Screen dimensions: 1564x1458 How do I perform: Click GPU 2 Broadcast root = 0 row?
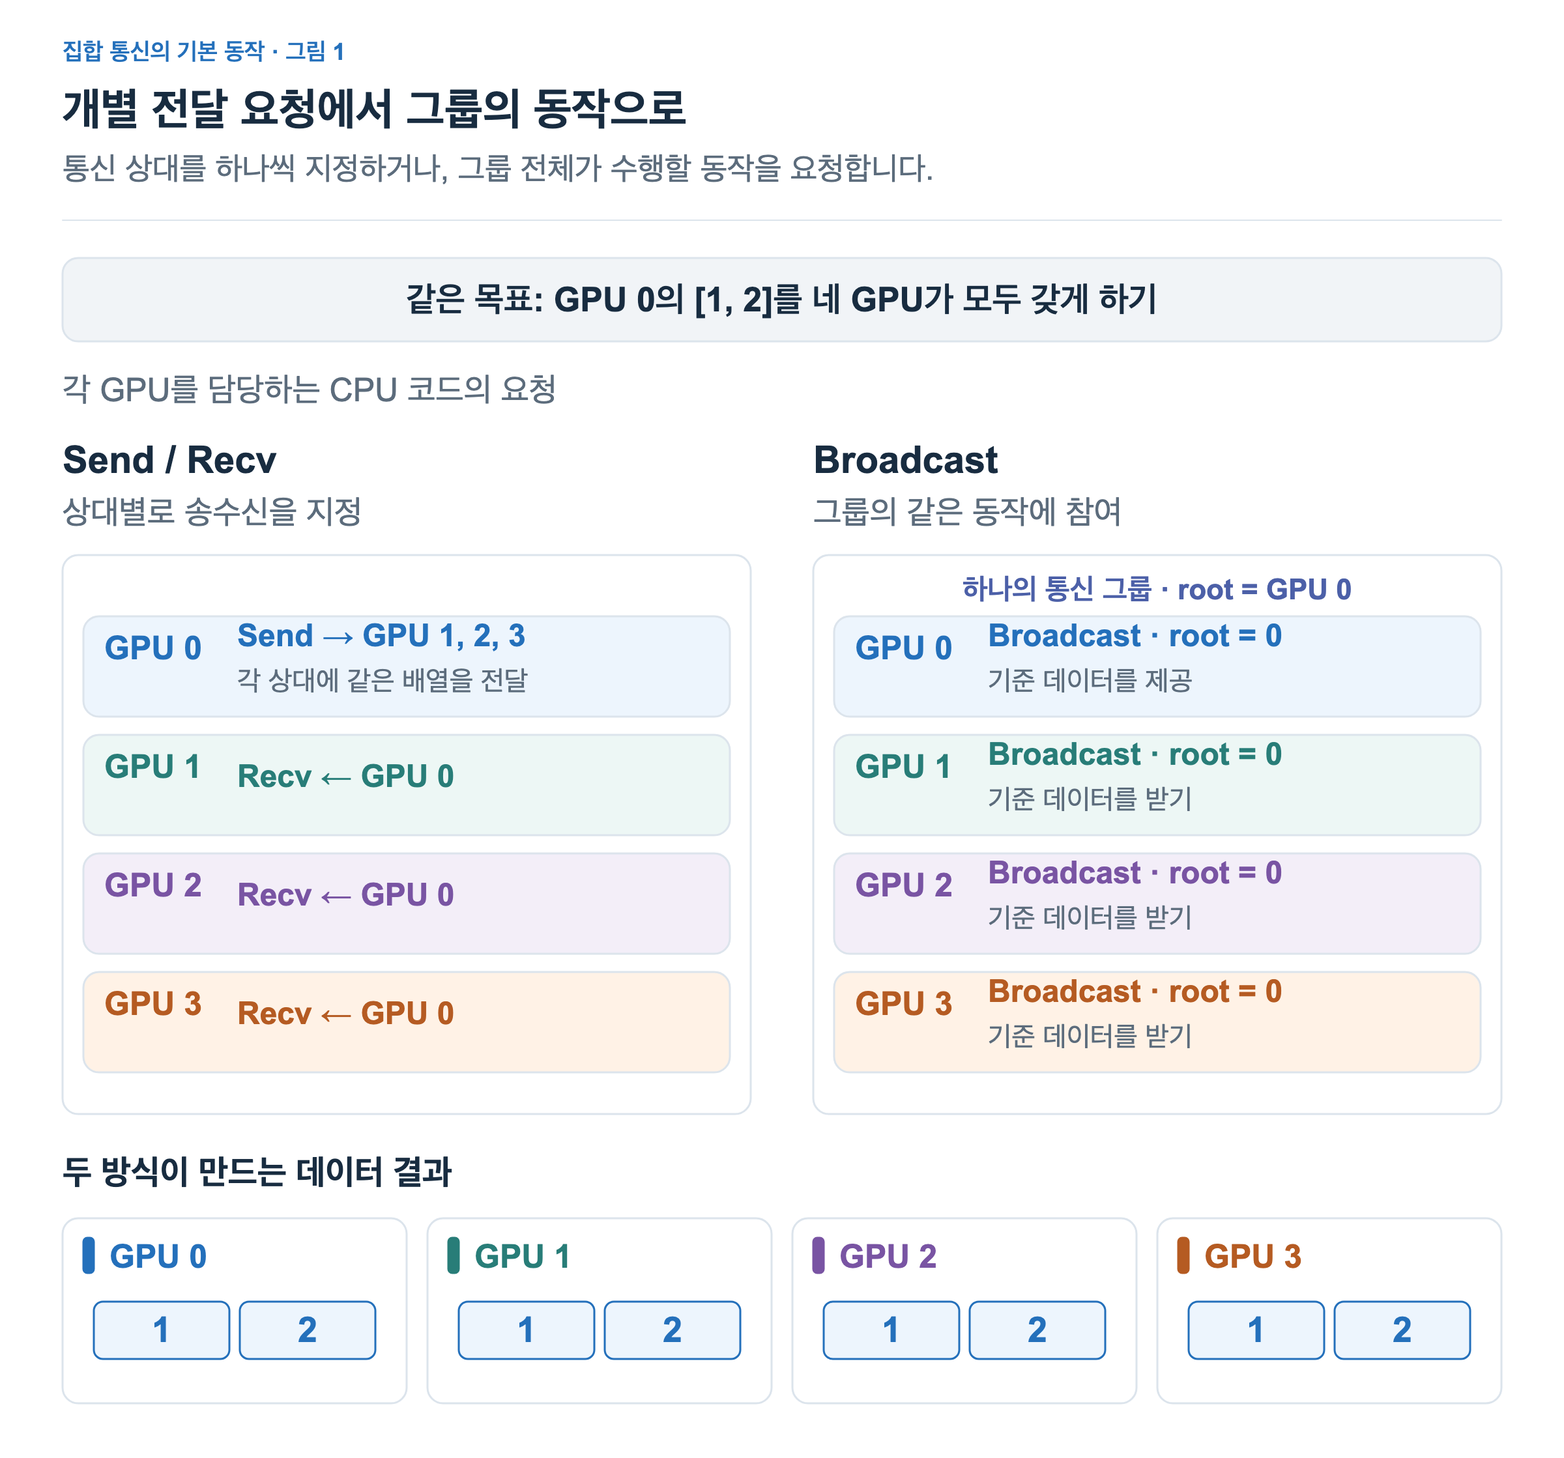point(1157,904)
